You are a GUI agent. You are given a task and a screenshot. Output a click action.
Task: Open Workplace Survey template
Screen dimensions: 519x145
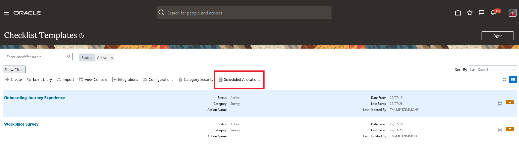pyautogui.click(x=21, y=124)
